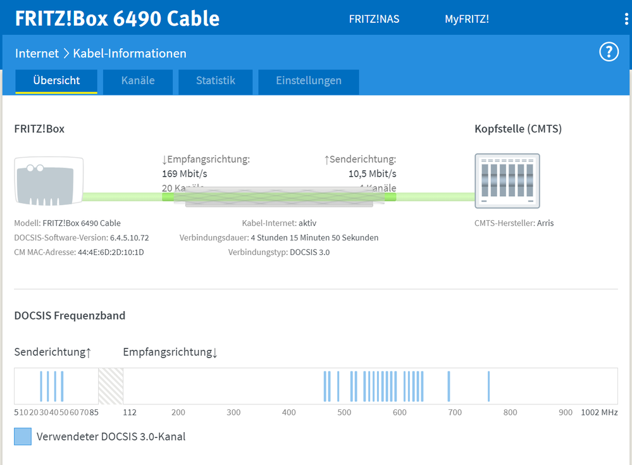Click the Kabel-Internet: aktiv status
Screen dimensions: 632x465
point(279,223)
